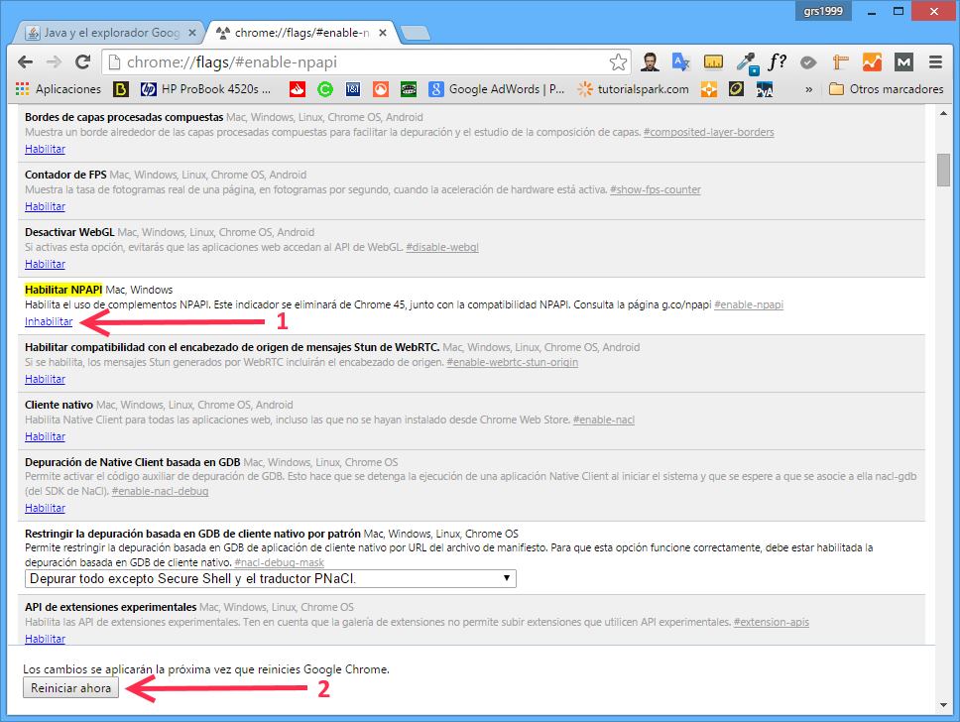This screenshot has width=960, height=722.
Task: Select the eyedropper color picker extension
Action: [x=745, y=61]
